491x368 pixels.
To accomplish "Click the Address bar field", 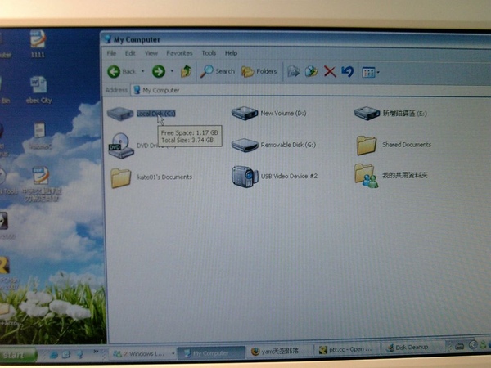I will click(x=310, y=91).
